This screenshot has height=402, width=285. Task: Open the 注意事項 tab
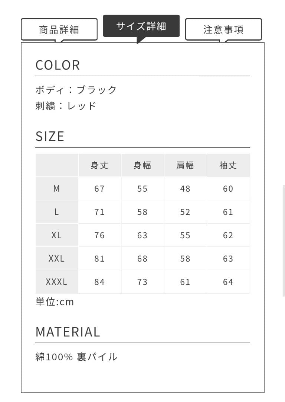click(x=223, y=30)
